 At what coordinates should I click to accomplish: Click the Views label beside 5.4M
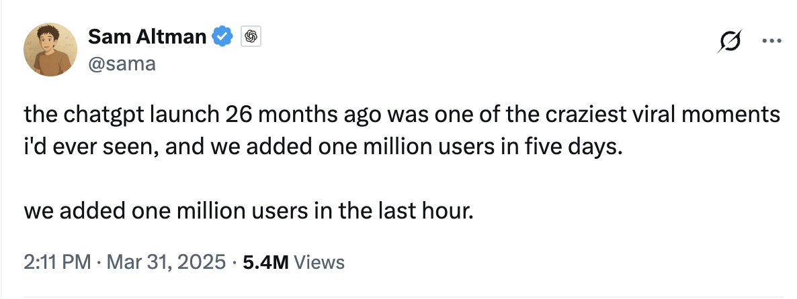[x=319, y=262]
